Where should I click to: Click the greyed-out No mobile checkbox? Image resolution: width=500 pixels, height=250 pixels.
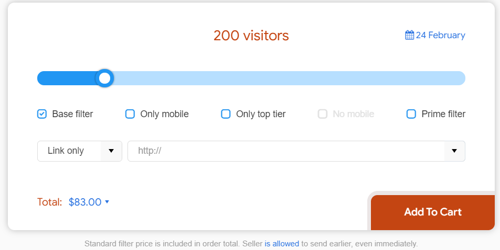322,114
